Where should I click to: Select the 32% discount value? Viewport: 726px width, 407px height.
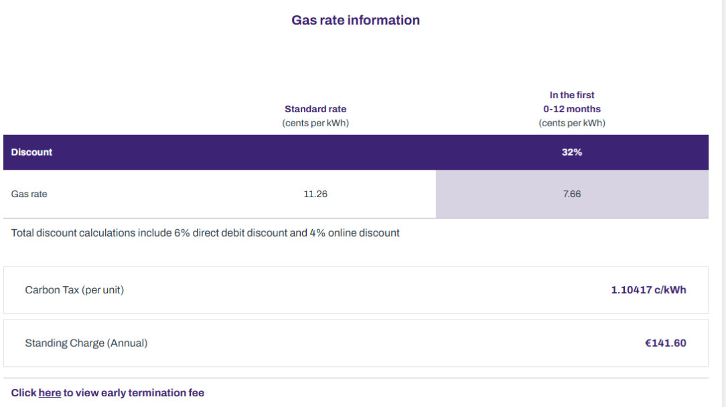[x=572, y=152]
